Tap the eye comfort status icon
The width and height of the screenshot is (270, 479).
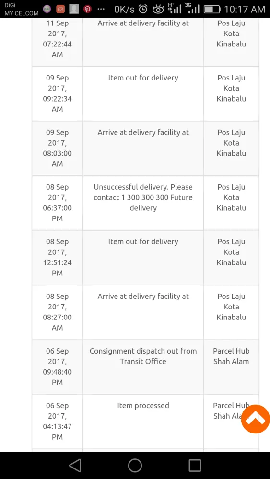coord(158,9)
